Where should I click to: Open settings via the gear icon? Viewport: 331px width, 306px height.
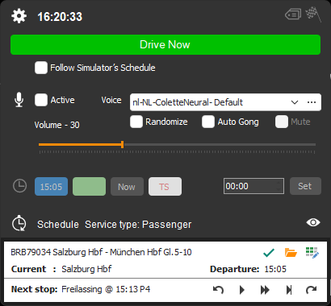pos(19,16)
